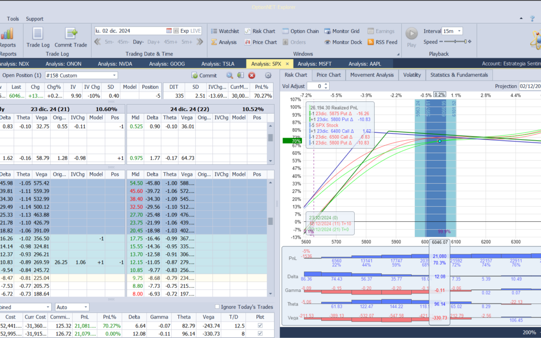Click the Vol Adjust value field
This screenshot has height=338, width=541.
tap(316, 86)
